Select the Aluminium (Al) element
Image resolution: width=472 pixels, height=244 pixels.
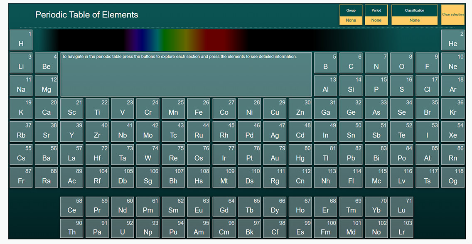pos(325,86)
